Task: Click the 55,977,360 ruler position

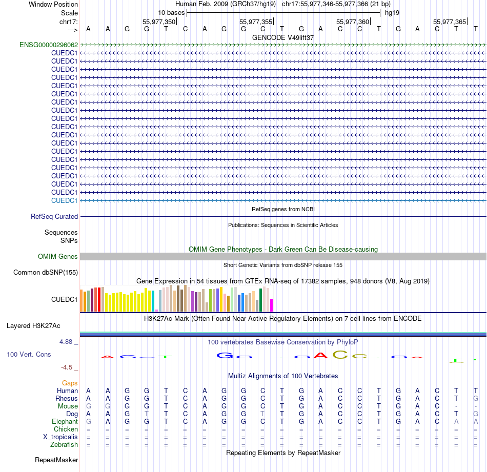Action: pyautogui.click(x=353, y=22)
